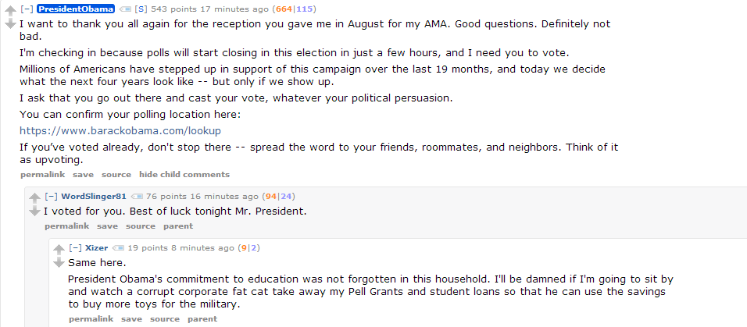Downvote Xizer's comment
747x327 pixels.
(x=59, y=262)
